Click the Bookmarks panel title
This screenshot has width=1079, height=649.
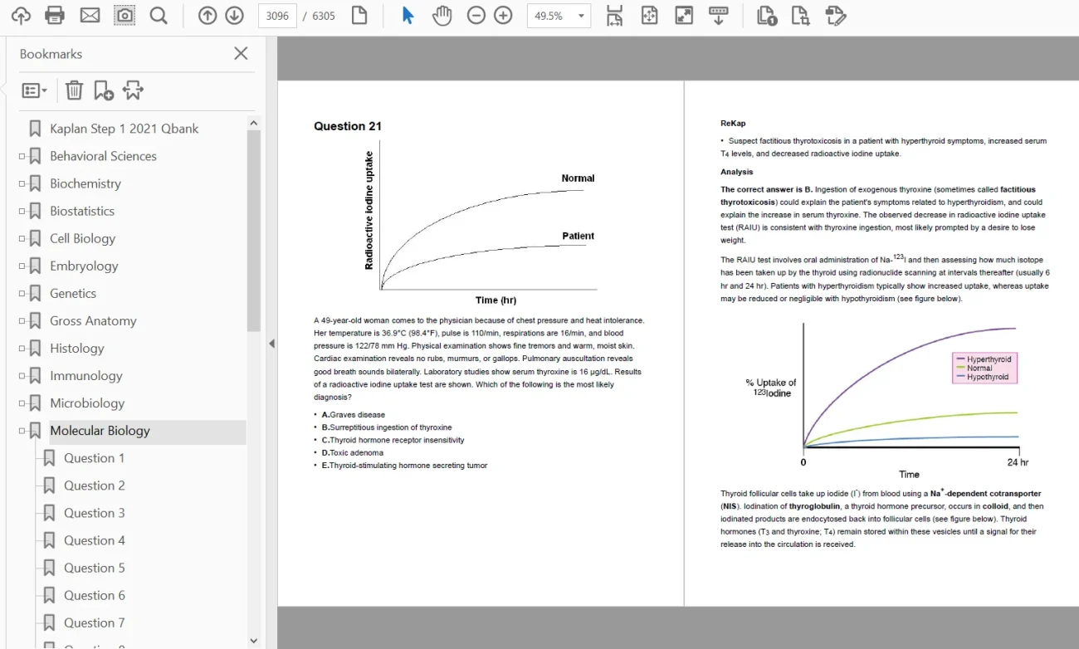point(51,54)
